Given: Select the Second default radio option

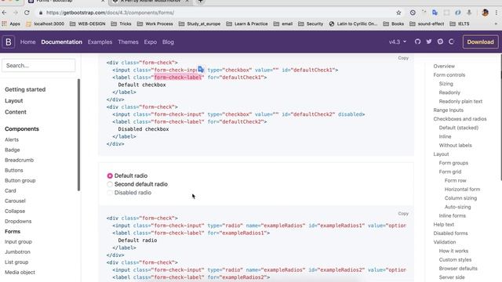Looking at the screenshot, I should point(110,184).
